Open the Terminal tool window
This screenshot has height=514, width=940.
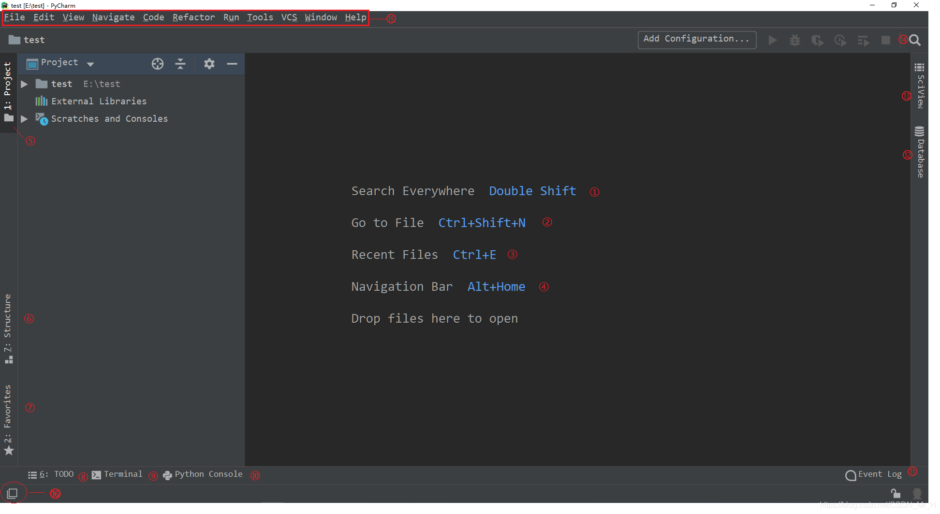pyautogui.click(x=117, y=474)
